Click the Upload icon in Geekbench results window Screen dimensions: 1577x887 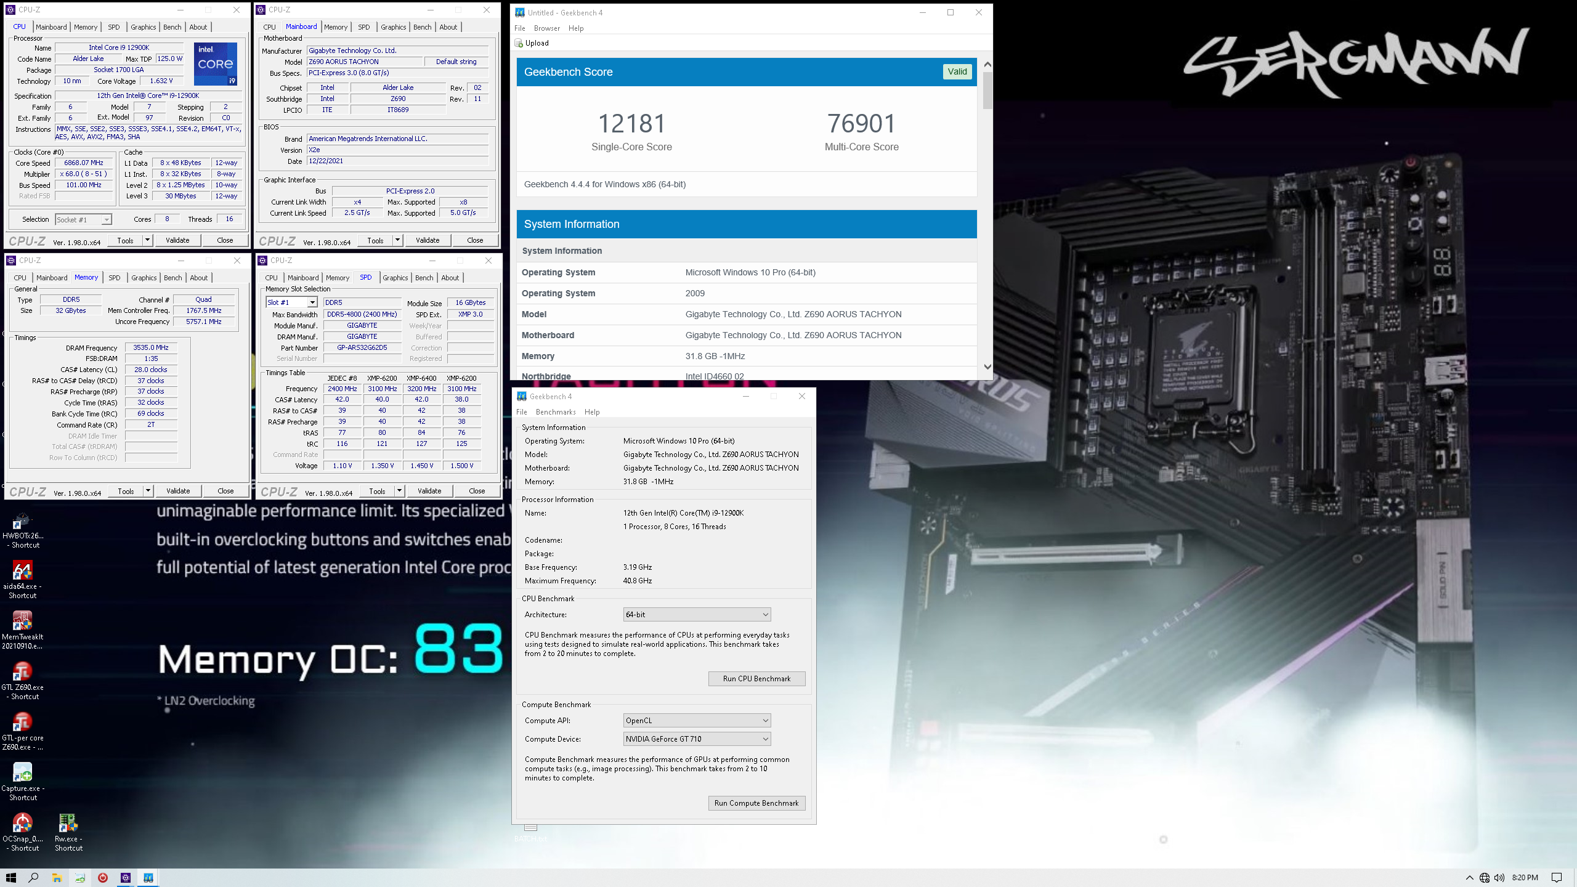pos(519,43)
